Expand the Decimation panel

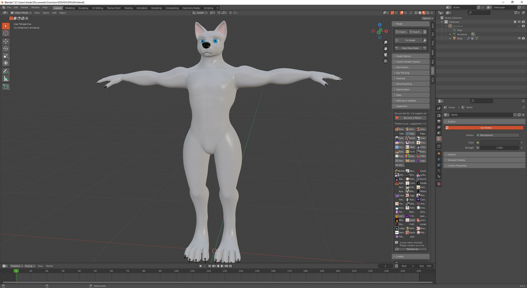coord(411,67)
